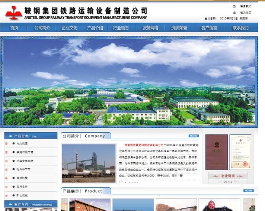
Task: Expand the red box icon for 矿山机械
Action: [6, 196]
